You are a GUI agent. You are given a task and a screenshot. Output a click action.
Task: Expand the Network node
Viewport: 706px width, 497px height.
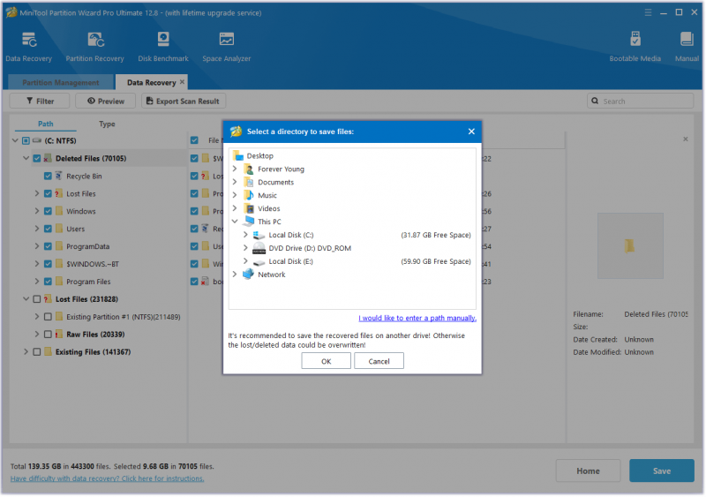tap(235, 275)
